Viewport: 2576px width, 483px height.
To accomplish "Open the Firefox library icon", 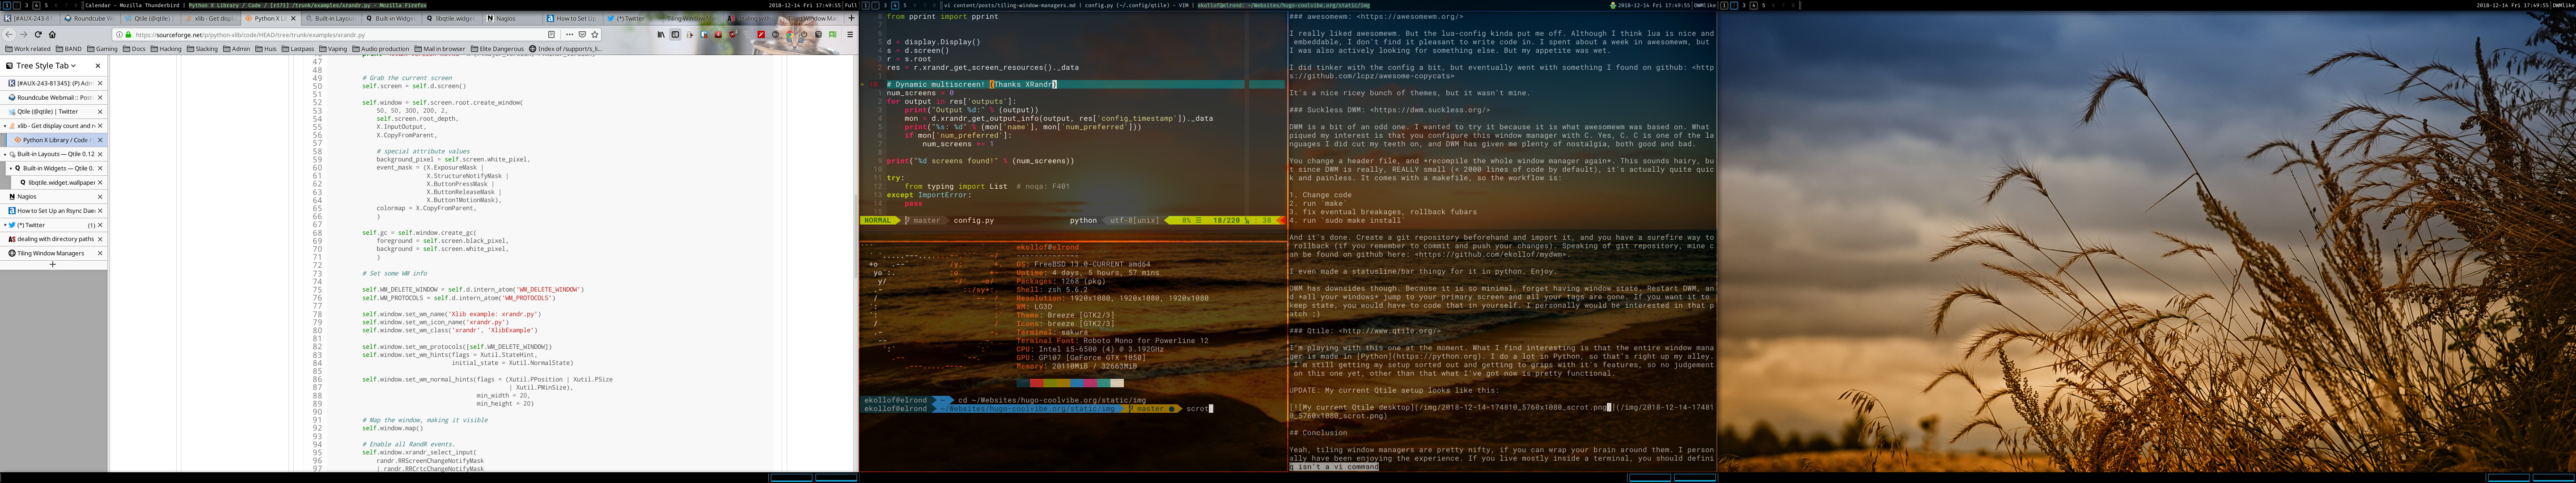I will (x=661, y=35).
